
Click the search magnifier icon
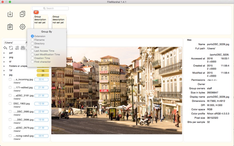pos(44,8)
